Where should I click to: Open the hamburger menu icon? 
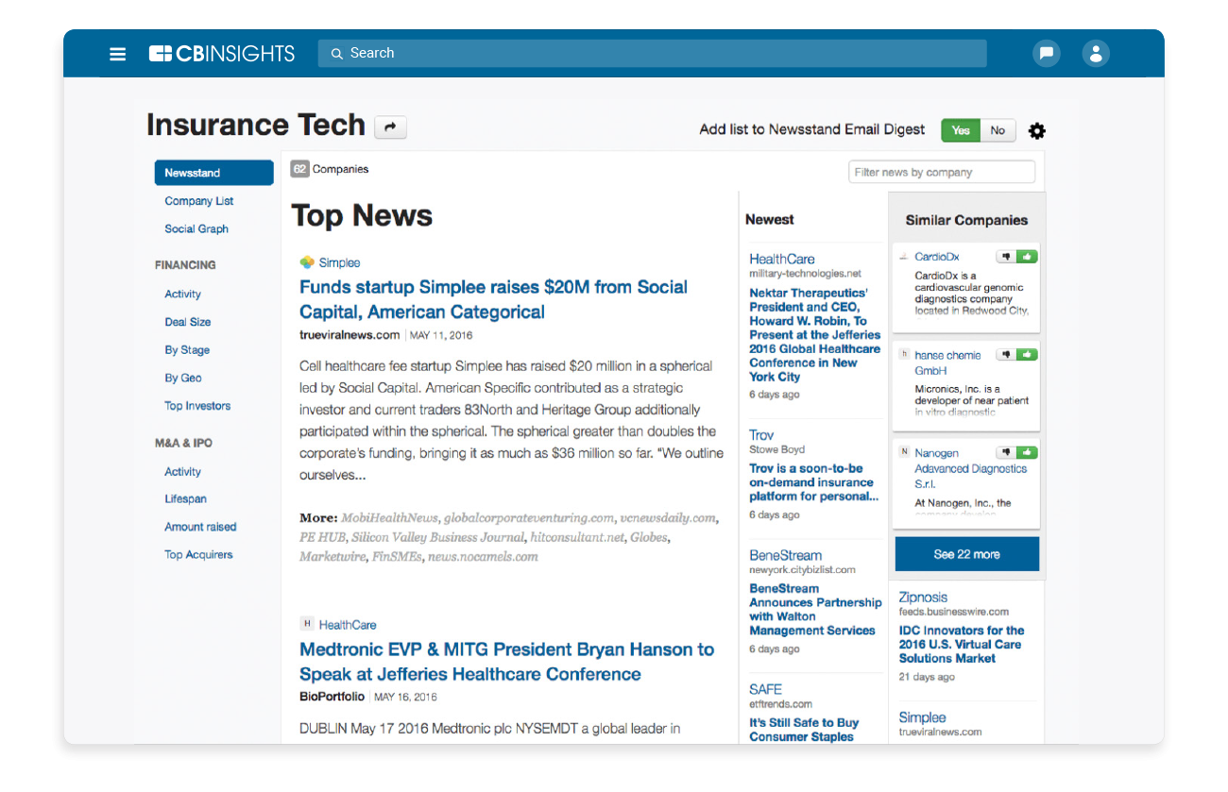click(118, 54)
